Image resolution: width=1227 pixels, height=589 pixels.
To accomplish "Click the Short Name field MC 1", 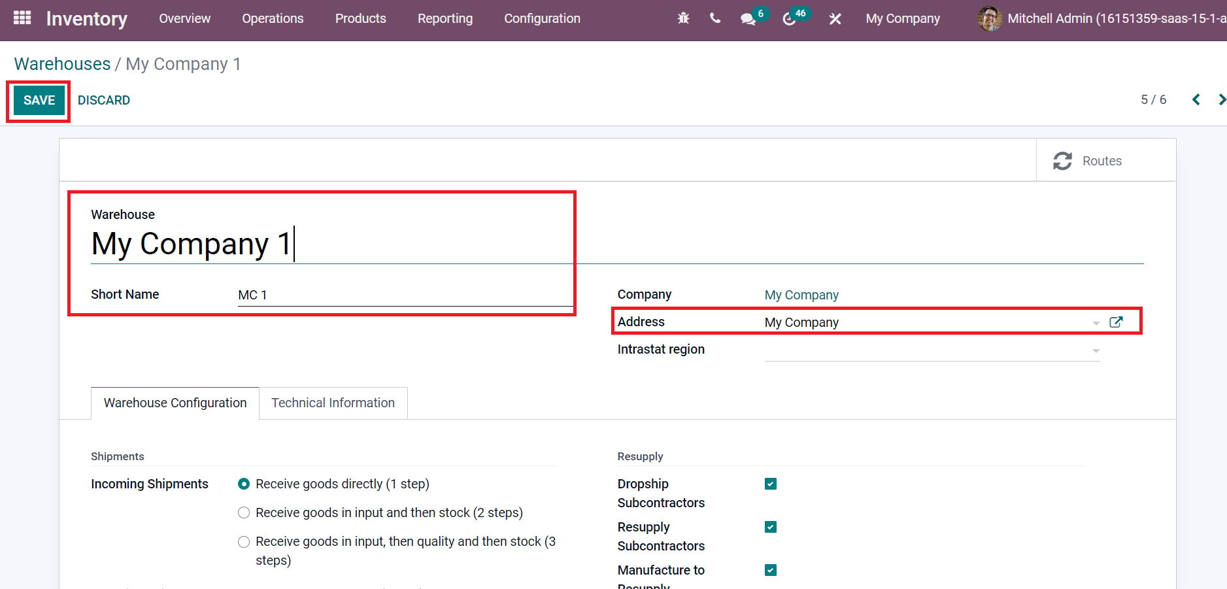I will (405, 295).
